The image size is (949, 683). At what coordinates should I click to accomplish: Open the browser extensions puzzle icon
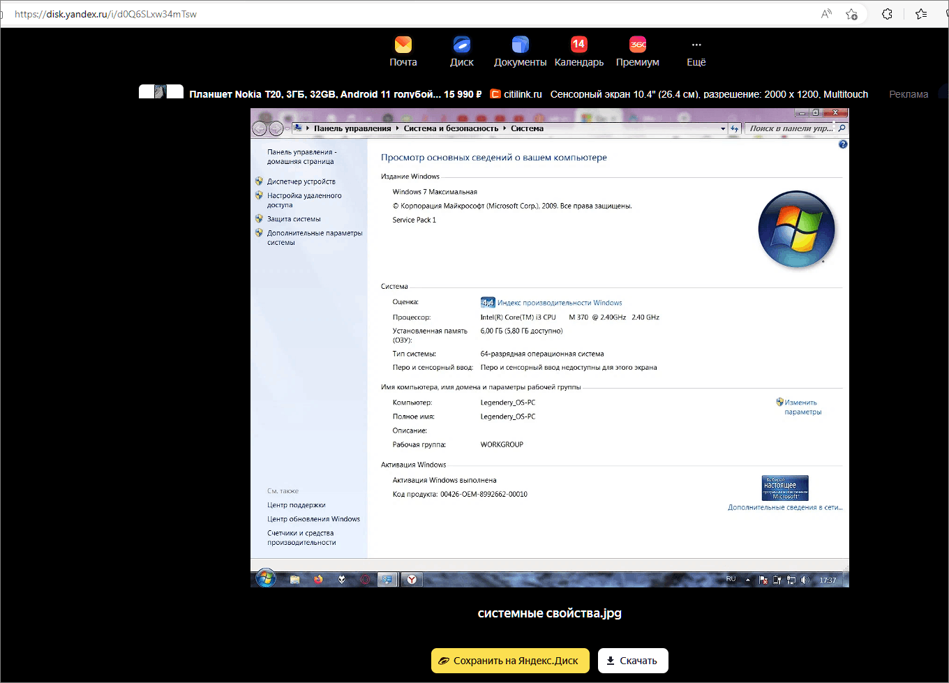point(887,14)
